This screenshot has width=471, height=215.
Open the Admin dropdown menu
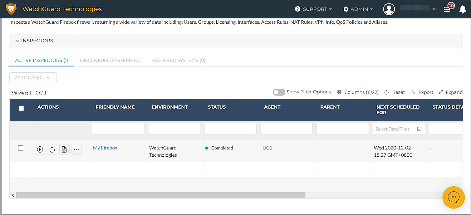[x=358, y=9]
